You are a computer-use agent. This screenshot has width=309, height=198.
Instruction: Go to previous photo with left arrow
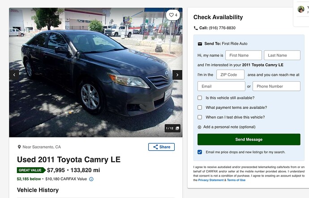click(x=14, y=74)
